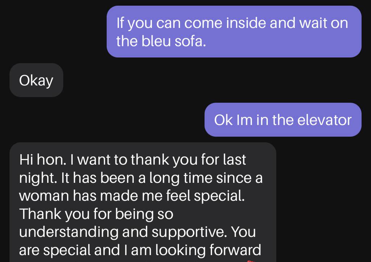The image size is (371, 262).
Task: Tap the line "Thank you for being so"
Action: coord(96,214)
